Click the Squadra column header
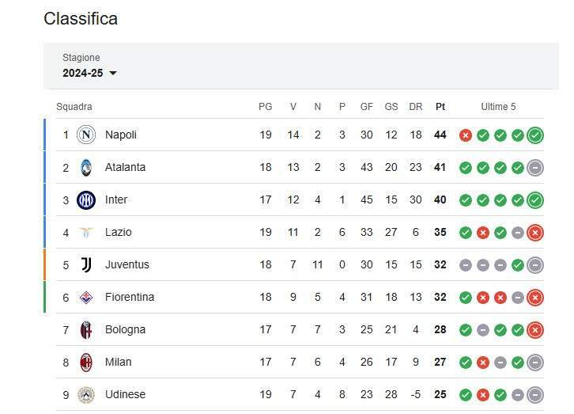574x414 pixels. click(74, 107)
